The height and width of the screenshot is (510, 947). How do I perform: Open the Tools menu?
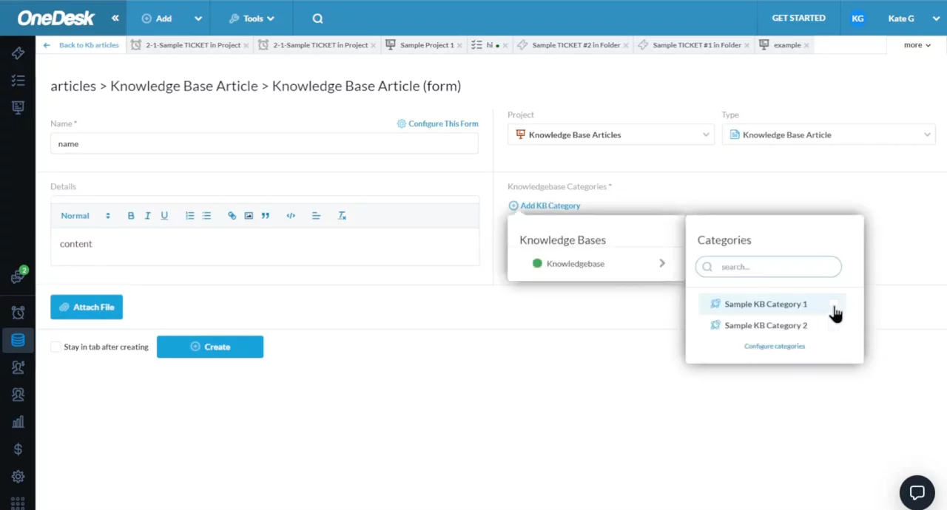point(252,18)
